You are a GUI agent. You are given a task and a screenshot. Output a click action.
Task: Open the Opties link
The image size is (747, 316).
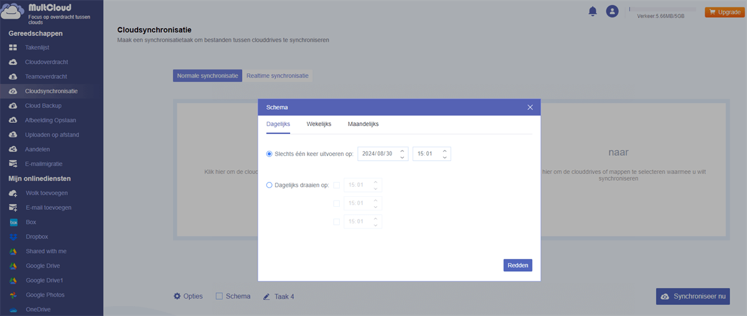coord(193,297)
